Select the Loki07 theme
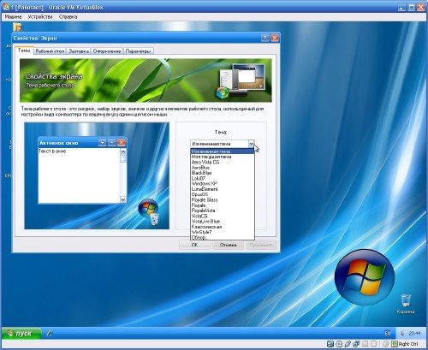Image resolution: width=428 pixels, height=350 pixels. pyautogui.click(x=223, y=178)
